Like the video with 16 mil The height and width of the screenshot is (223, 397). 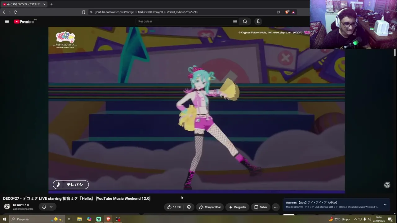click(174, 207)
